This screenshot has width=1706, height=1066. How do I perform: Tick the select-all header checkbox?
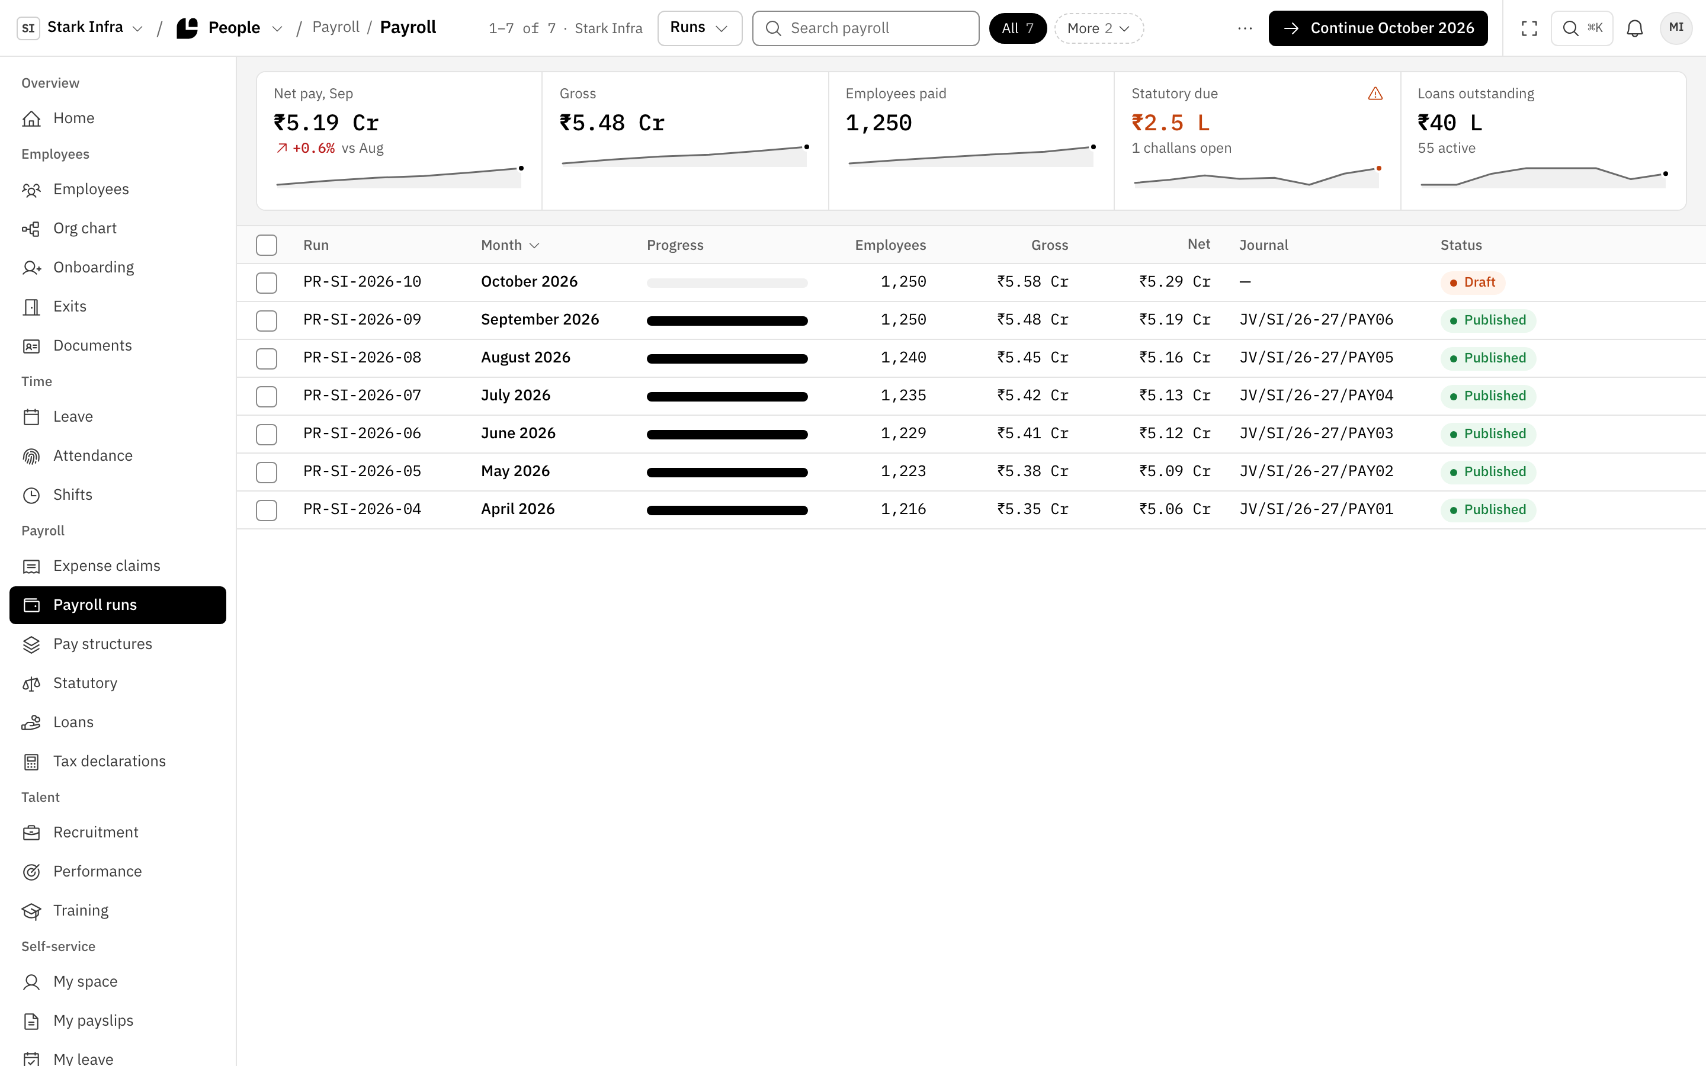point(267,245)
